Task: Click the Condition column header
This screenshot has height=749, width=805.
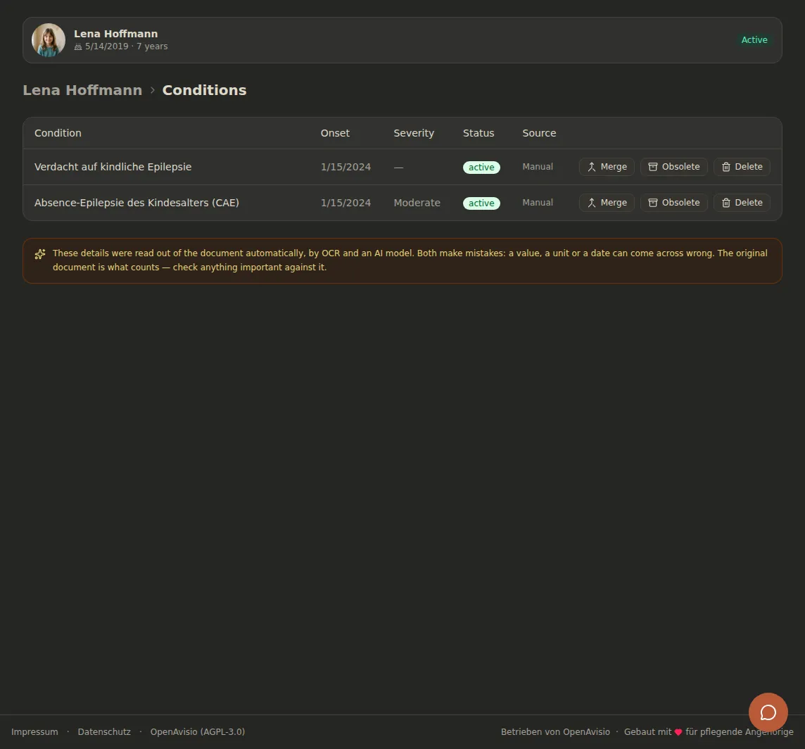Action: tap(58, 133)
